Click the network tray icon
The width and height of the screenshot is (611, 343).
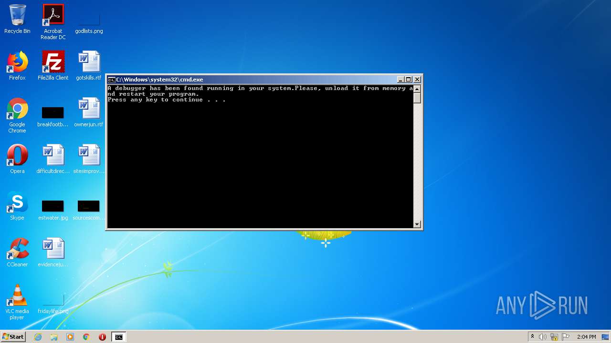tap(554, 337)
